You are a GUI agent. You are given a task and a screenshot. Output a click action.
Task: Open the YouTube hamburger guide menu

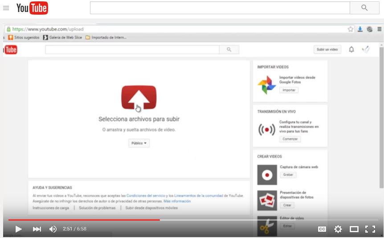click(6, 8)
